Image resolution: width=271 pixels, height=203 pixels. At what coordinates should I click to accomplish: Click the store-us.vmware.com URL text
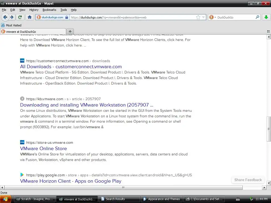(49, 142)
